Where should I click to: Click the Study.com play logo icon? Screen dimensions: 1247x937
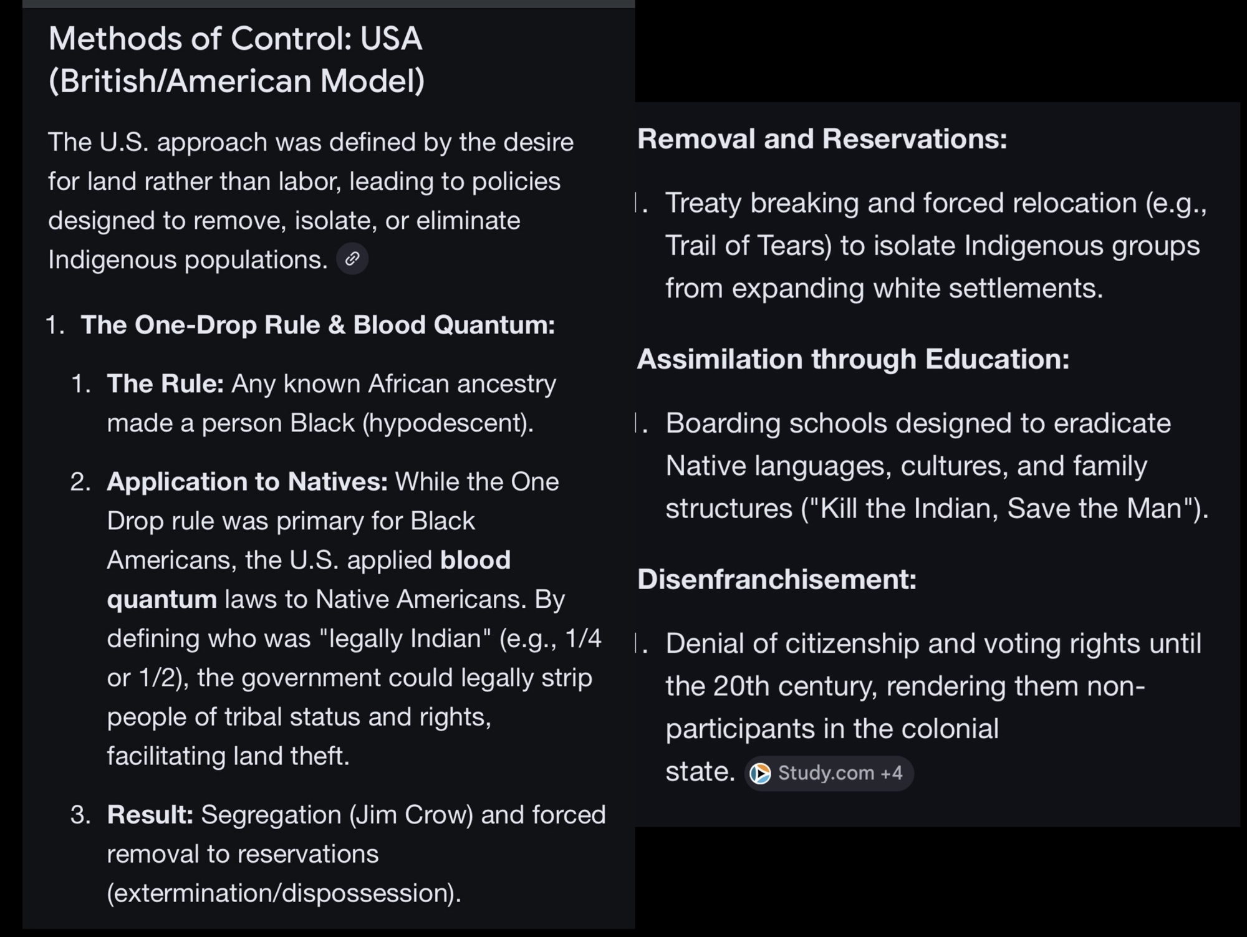[760, 774]
